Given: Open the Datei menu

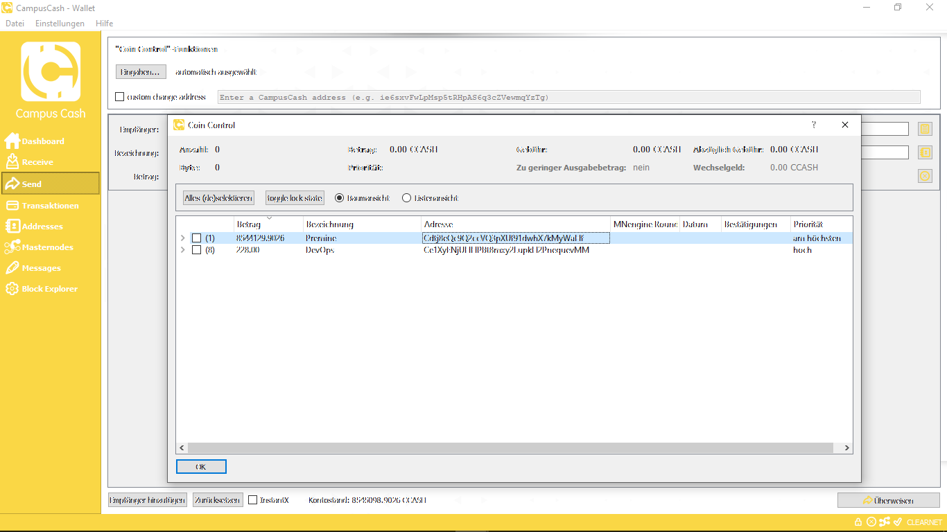Looking at the screenshot, I should coord(15,24).
